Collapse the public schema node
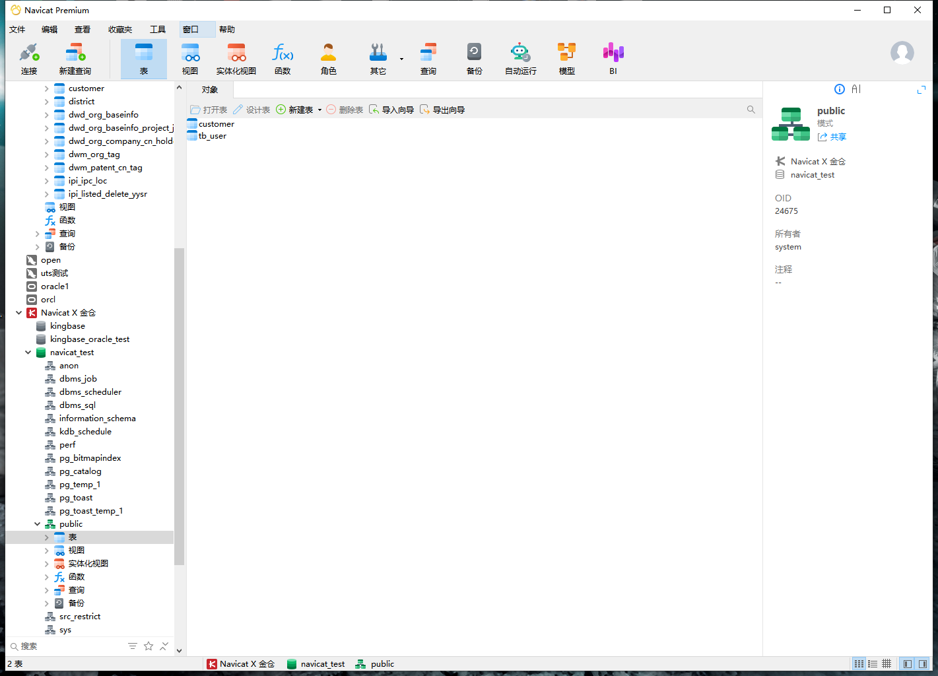938x676 pixels. pos(38,524)
